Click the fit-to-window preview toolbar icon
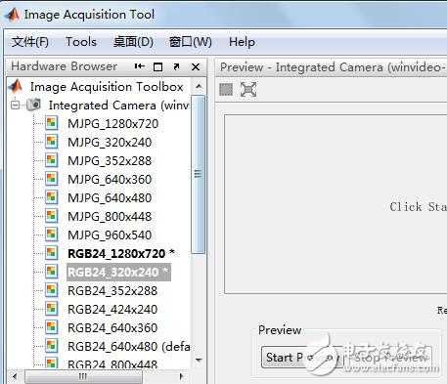The width and height of the screenshot is (447, 384). click(x=248, y=89)
